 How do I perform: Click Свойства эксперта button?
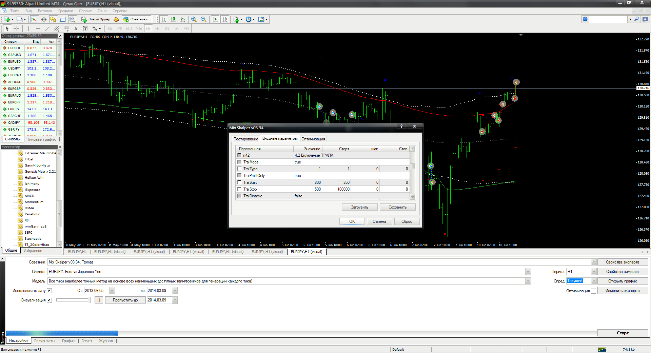tap(623, 262)
